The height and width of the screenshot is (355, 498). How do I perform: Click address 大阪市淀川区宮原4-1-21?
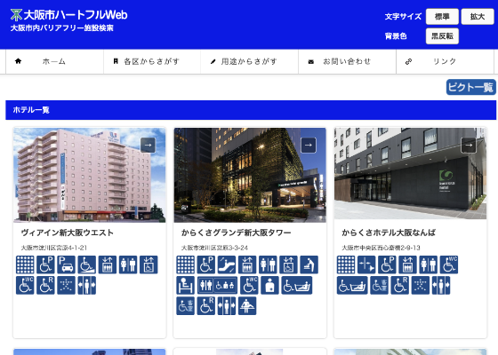53,248
